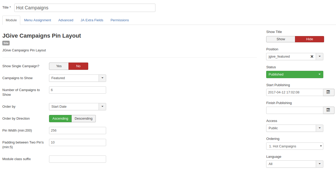The width and height of the screenshot is (336, 171).
Task: Select Descending order direction
Action: [84, 119]
